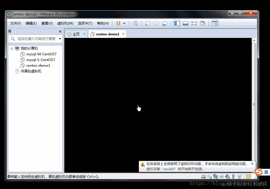The image size is (270, 189).
Task: Close the centos-demo1 tab
Action: (123, 34)
